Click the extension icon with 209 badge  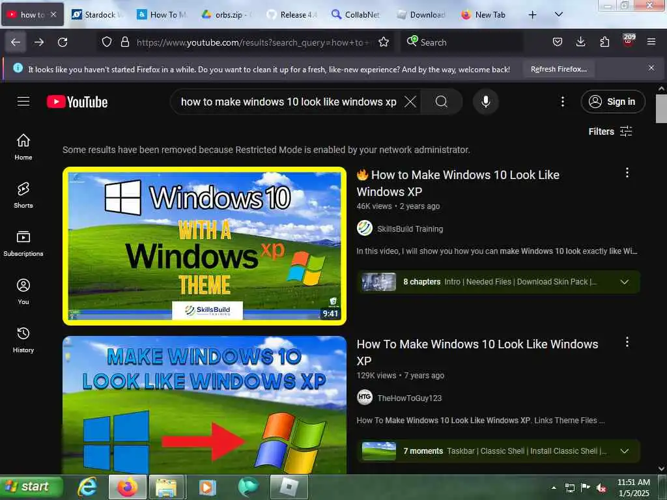pyautogui.click(x=629, y=41)
